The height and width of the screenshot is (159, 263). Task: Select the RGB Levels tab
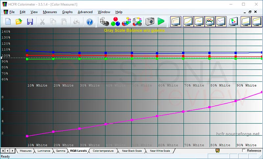(78, 151)
